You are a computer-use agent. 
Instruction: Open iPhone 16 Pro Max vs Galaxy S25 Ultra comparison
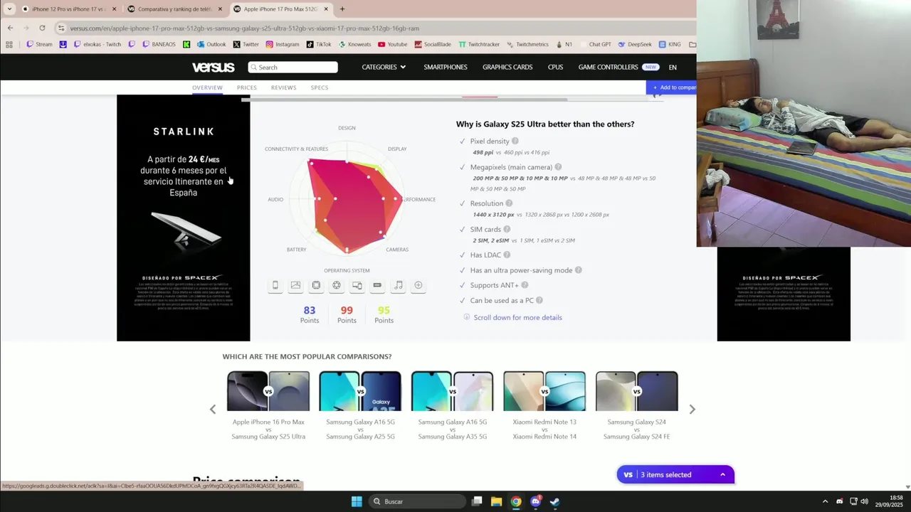tap(268, 405)
